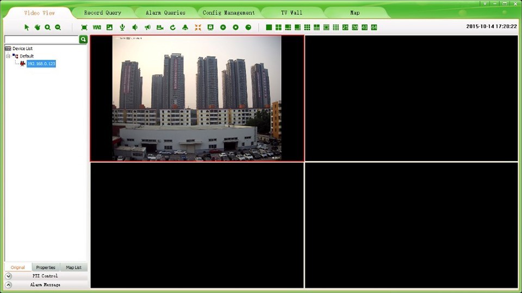This screenshot has height=293, width=522.
Task: Select the 64-window layout
Action: (374, 27)
